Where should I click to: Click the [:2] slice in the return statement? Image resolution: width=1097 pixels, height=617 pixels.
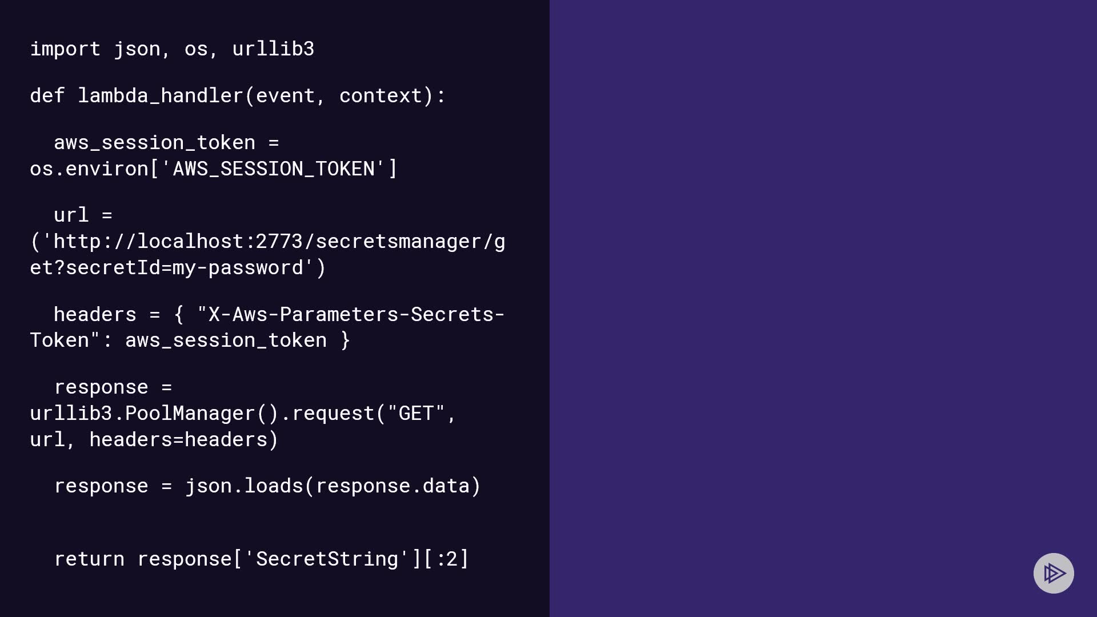pyautogui.click(x=446, y=559)
